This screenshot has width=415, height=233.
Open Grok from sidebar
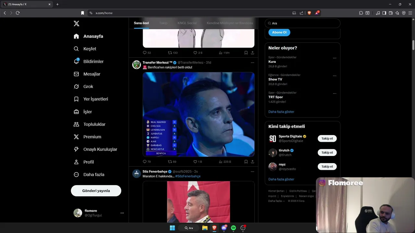coord(83,87)
